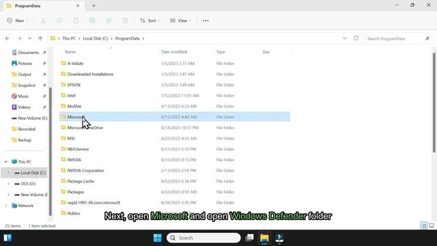Switch to large icons view in status bar
The height and width of the screenshot is (246, 437).
432,225
